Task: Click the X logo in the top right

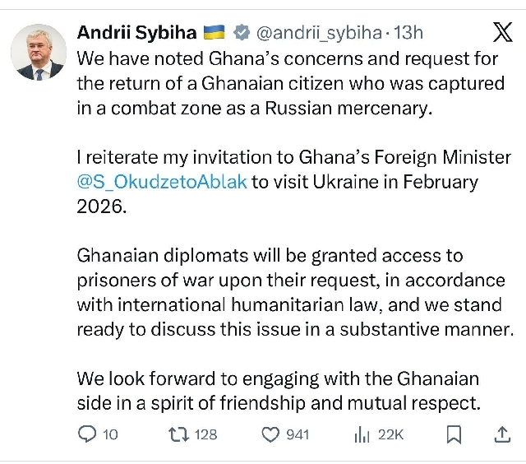Action: pyautogui.click(x=501, y=32)
